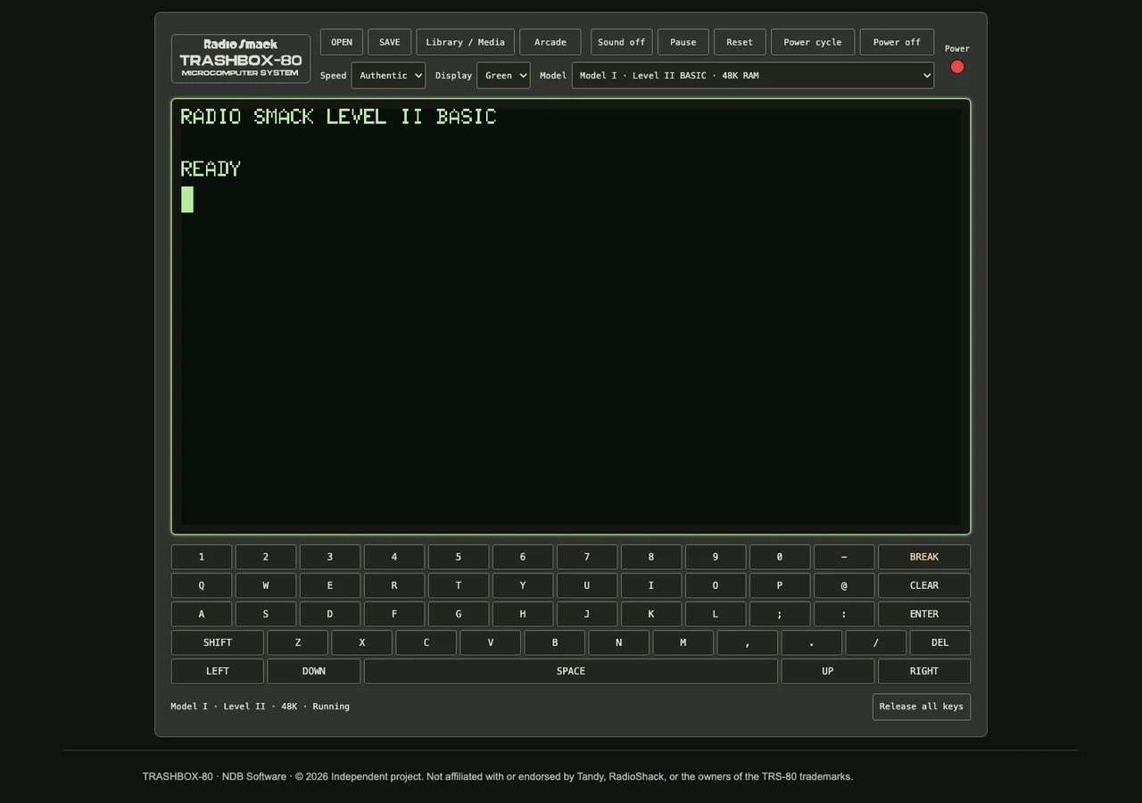1142x803 pixels.
Task: Click the DOWN arrow key
Action: click(x=314, y=671)
